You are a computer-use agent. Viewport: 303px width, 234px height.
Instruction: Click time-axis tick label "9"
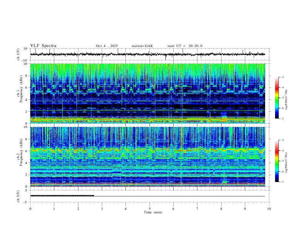(x=245, y=209)
